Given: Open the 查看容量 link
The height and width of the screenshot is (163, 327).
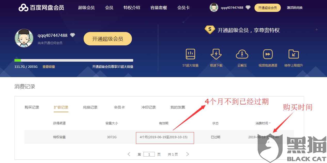Looking at the screenshot, I should (49, 67).
